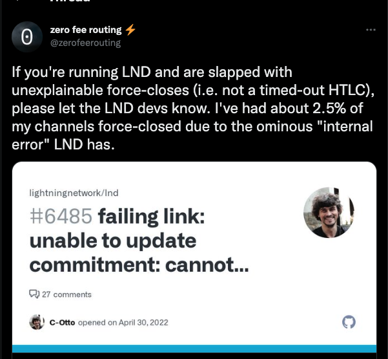Viewport: 388px width, 359px height.
Task: Click the 27 comments speech bubble icon
Action: point(34,294)
